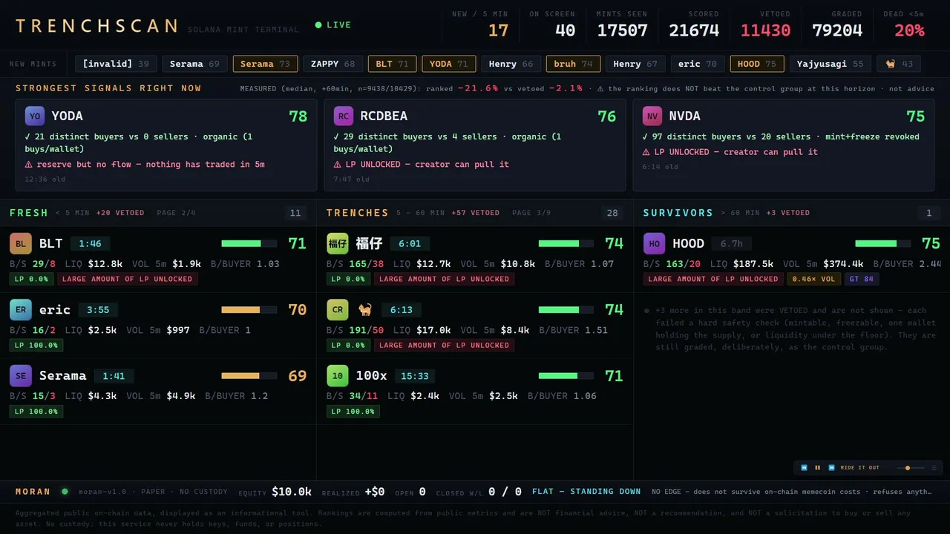Click the NEW / 5 MIN value 17
Image resolution: width=950 pixels, height=534 pixels.
coord(498,30)
